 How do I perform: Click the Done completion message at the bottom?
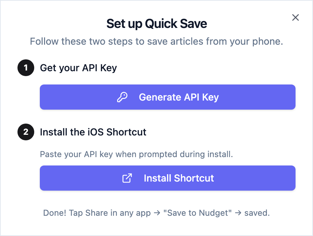[156, 213]
